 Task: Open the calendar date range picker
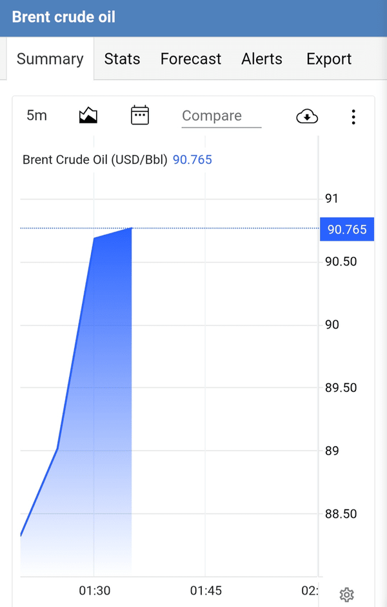140,115
